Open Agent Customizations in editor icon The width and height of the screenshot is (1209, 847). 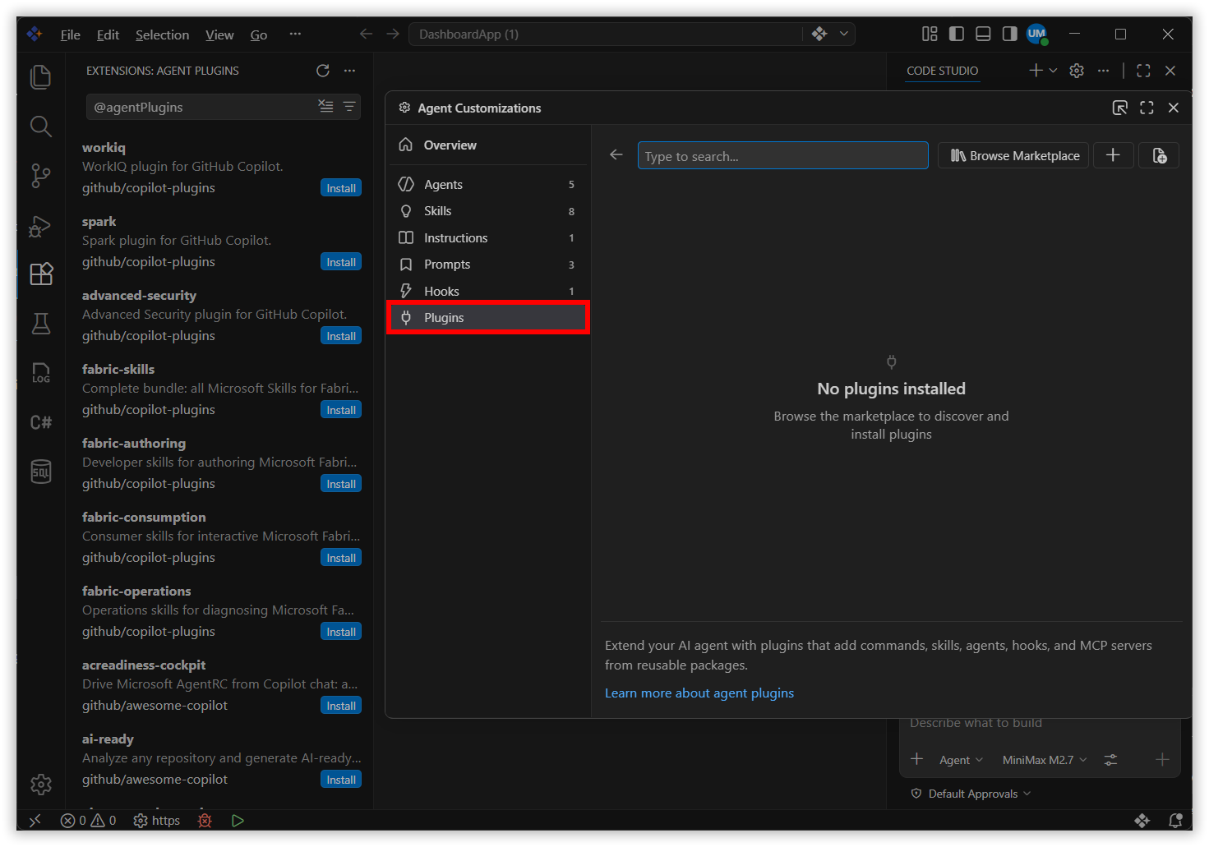point(1119,108)
